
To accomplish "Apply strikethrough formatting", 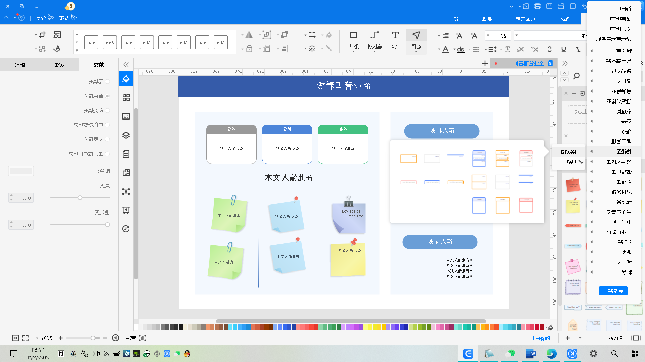I will pyautogui.click(x=550, y=49).
